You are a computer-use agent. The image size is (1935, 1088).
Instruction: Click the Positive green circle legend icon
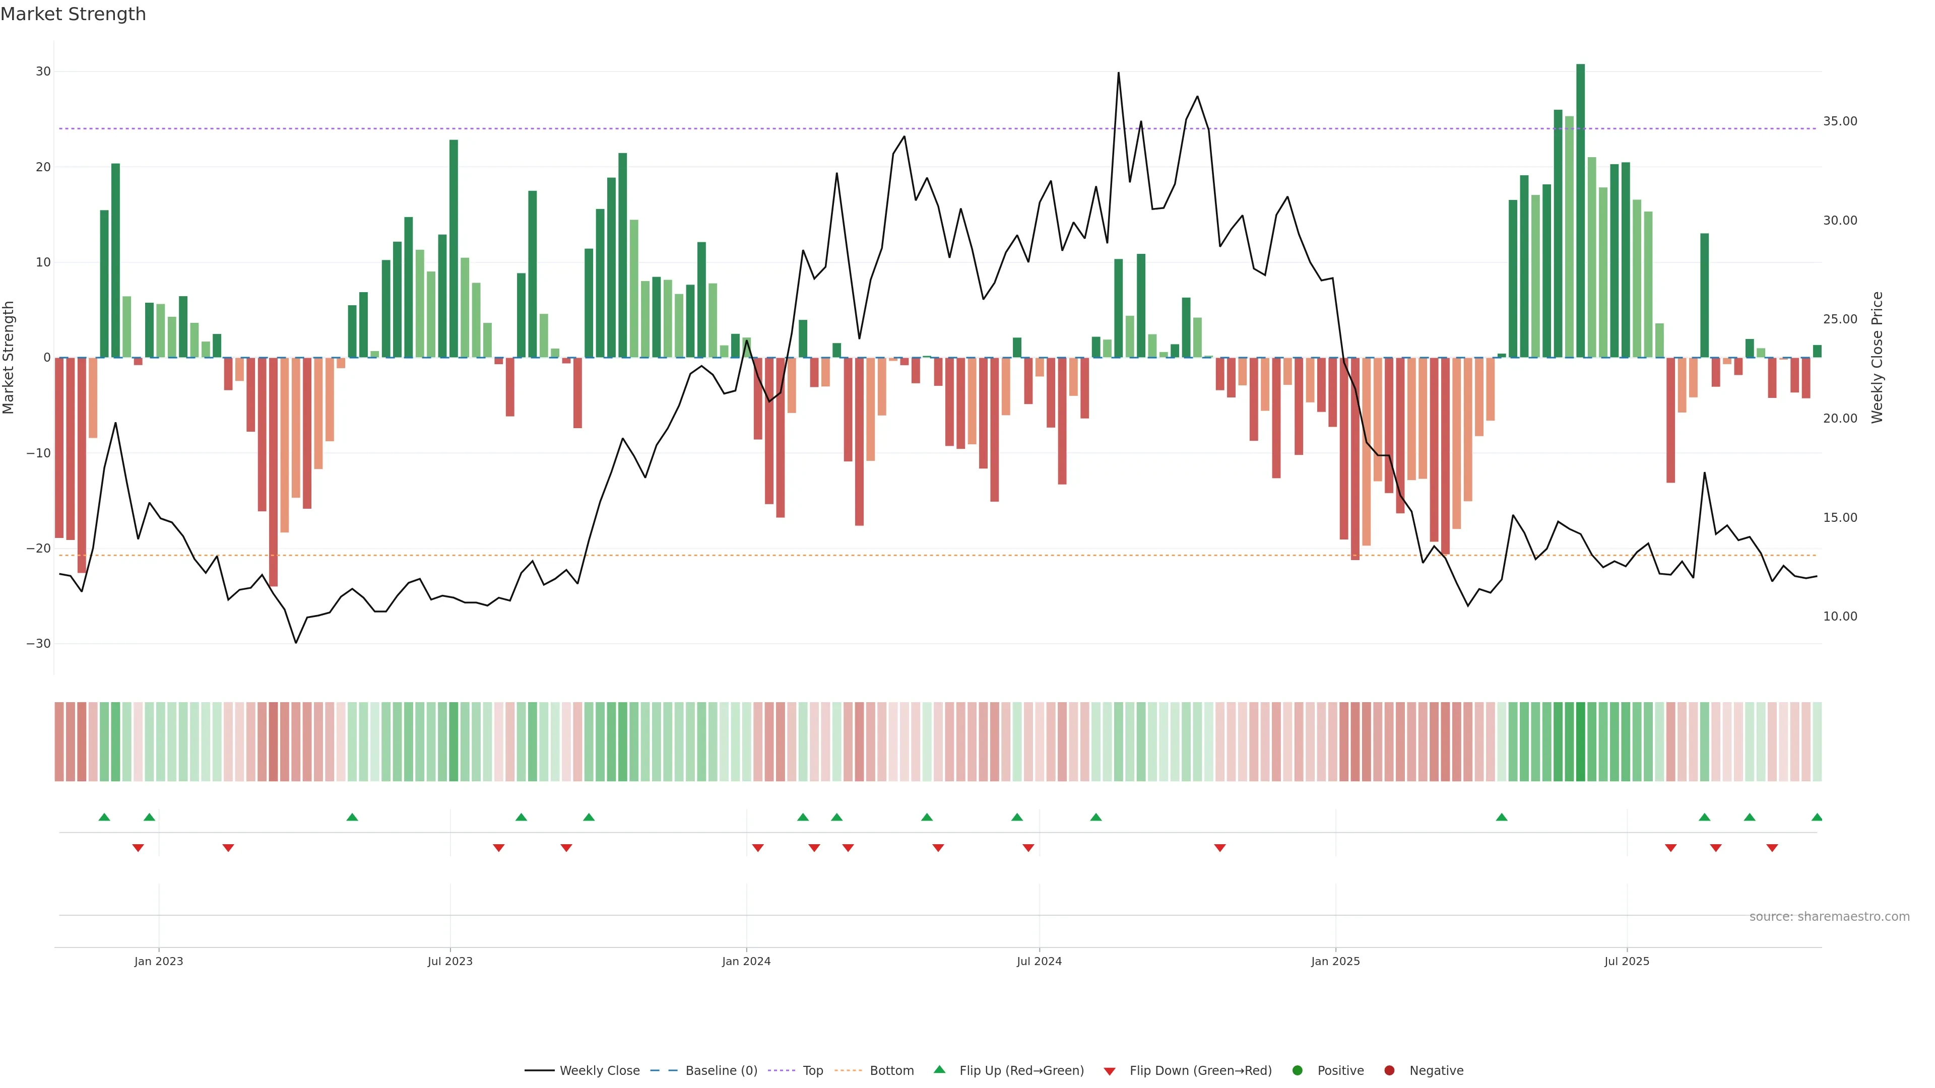(x=1297, y=1071)
